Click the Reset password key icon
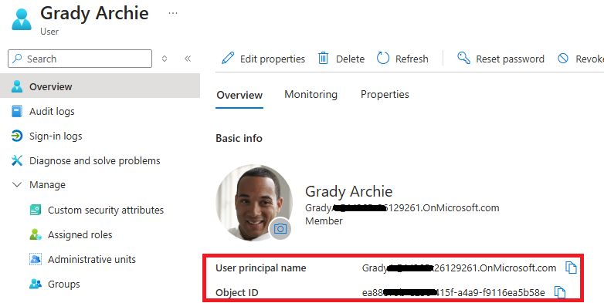604x303 pixels. click(463, 58)
